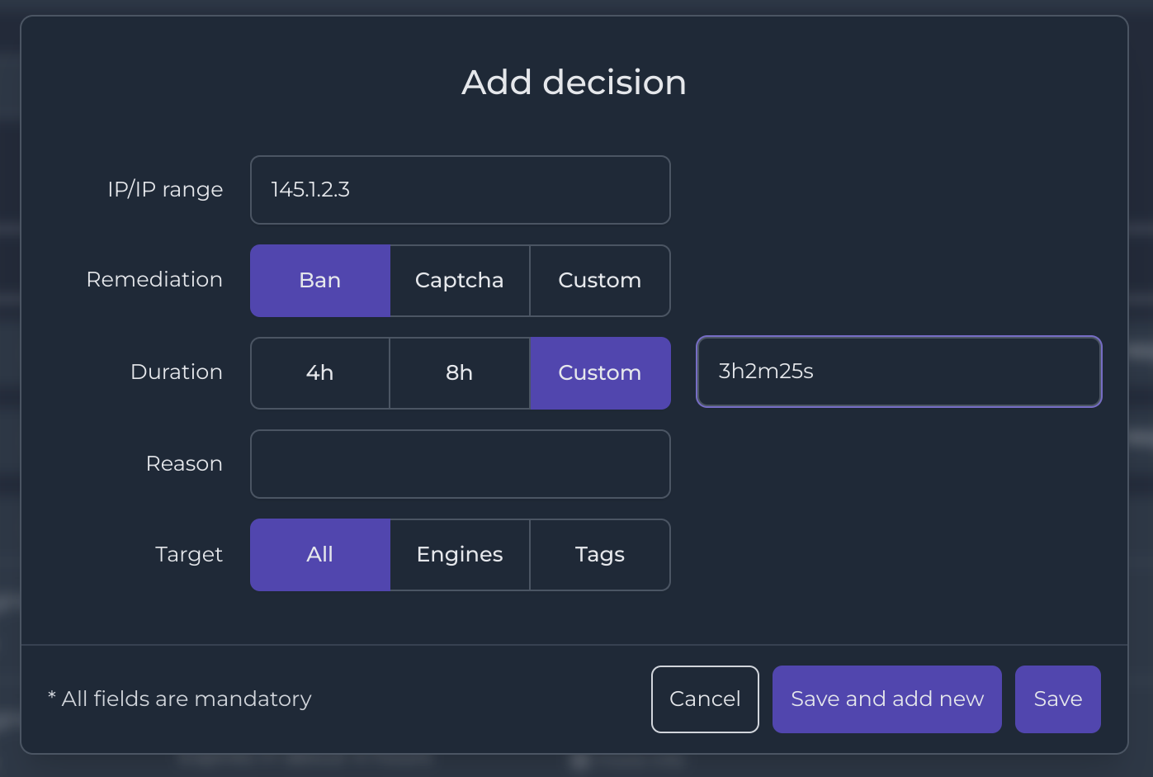Click the 'Target' label
Screen dimensions: 1153x777
[189, 555]
